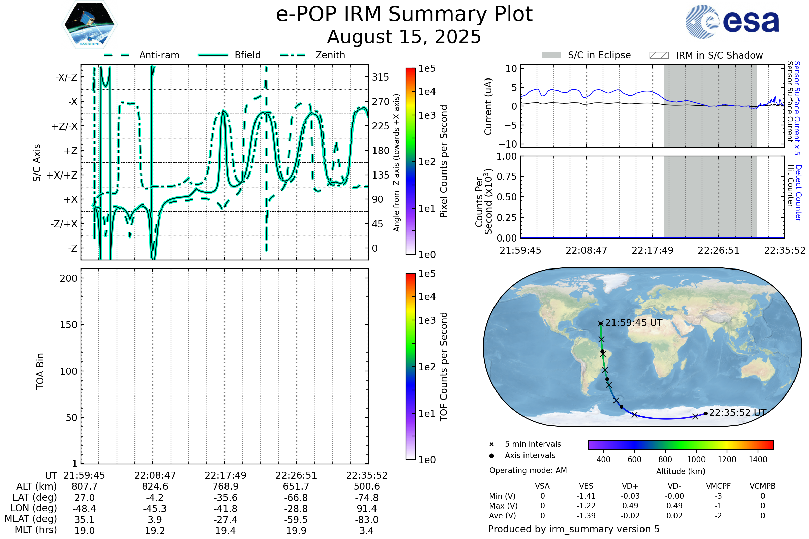Viewport: 809px width, 539px height.
Task: Click the Sensor Surface Current x 5 label
Action: [x=797, y=107]
